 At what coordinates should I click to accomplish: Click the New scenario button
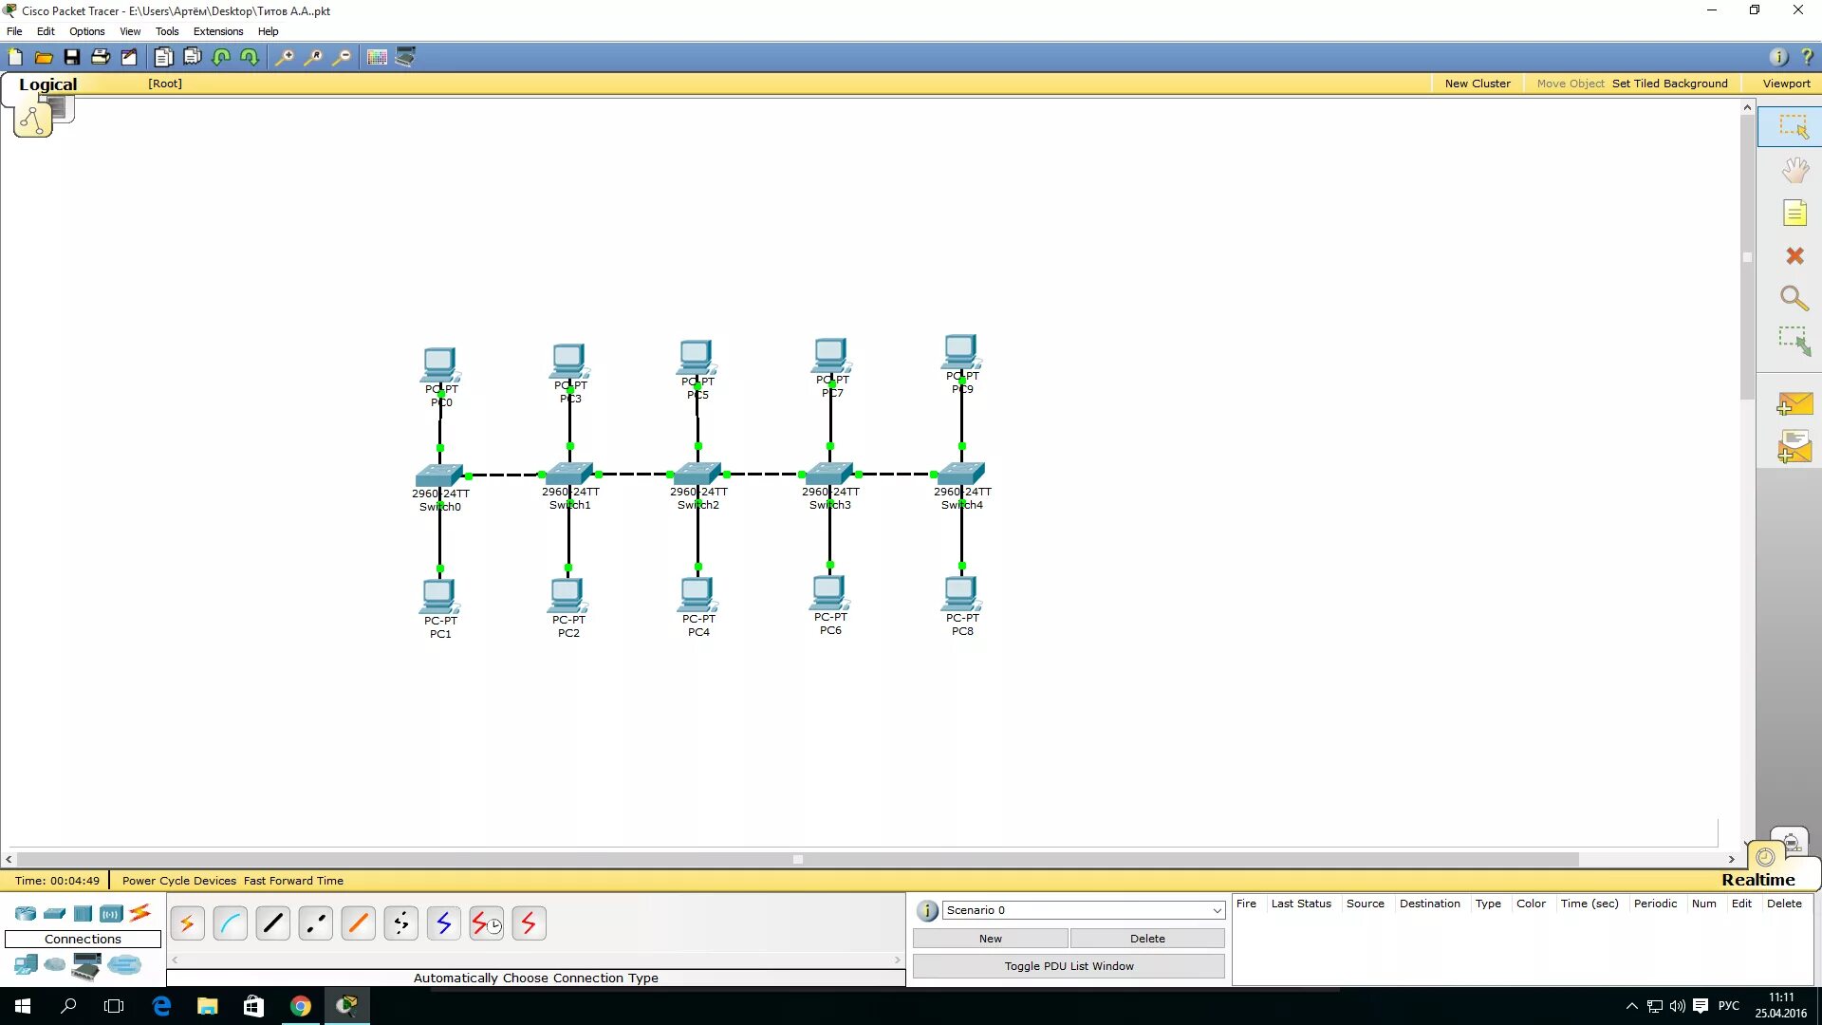point(990,939)
